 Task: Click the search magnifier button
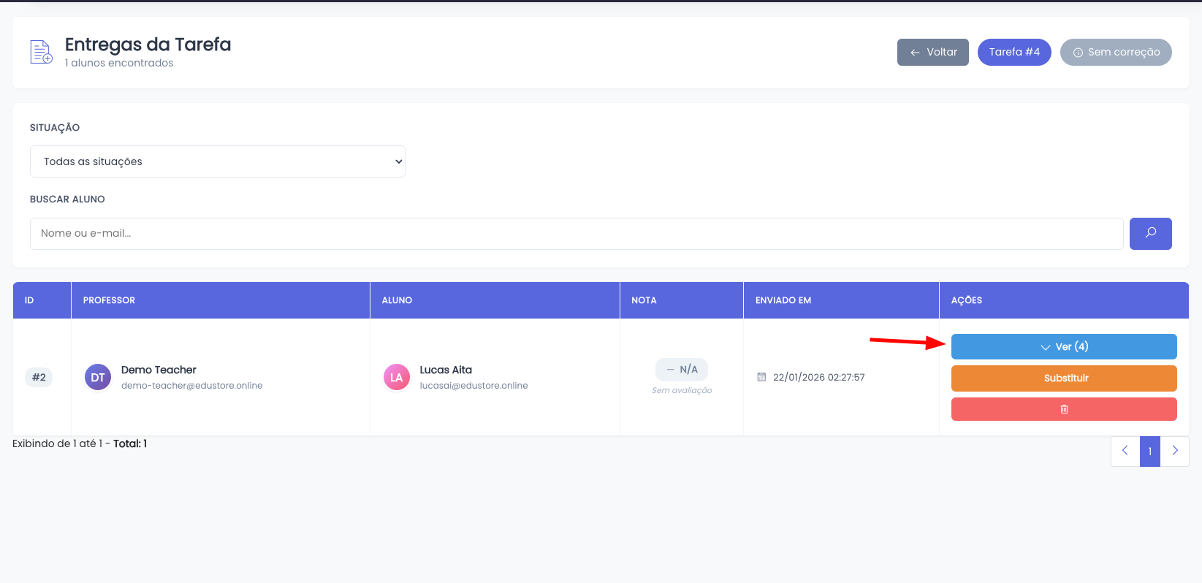click(1150, 234)
